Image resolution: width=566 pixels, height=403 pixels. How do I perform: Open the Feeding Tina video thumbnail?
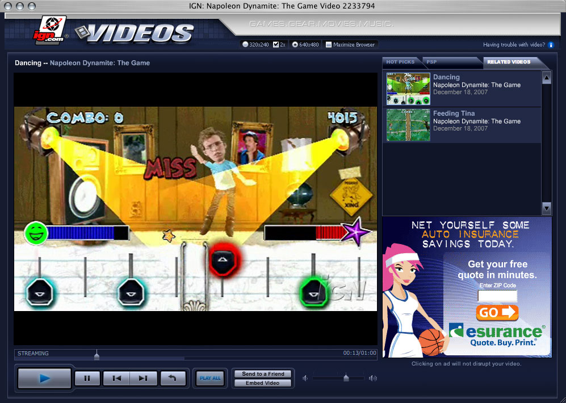[408, 125]
